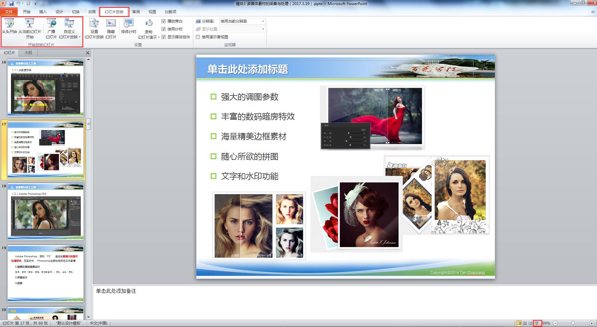The image size is (597, 327).
Task: Click the title placeholder 单击此处添加标题
Action: click(x=248, y=69)
